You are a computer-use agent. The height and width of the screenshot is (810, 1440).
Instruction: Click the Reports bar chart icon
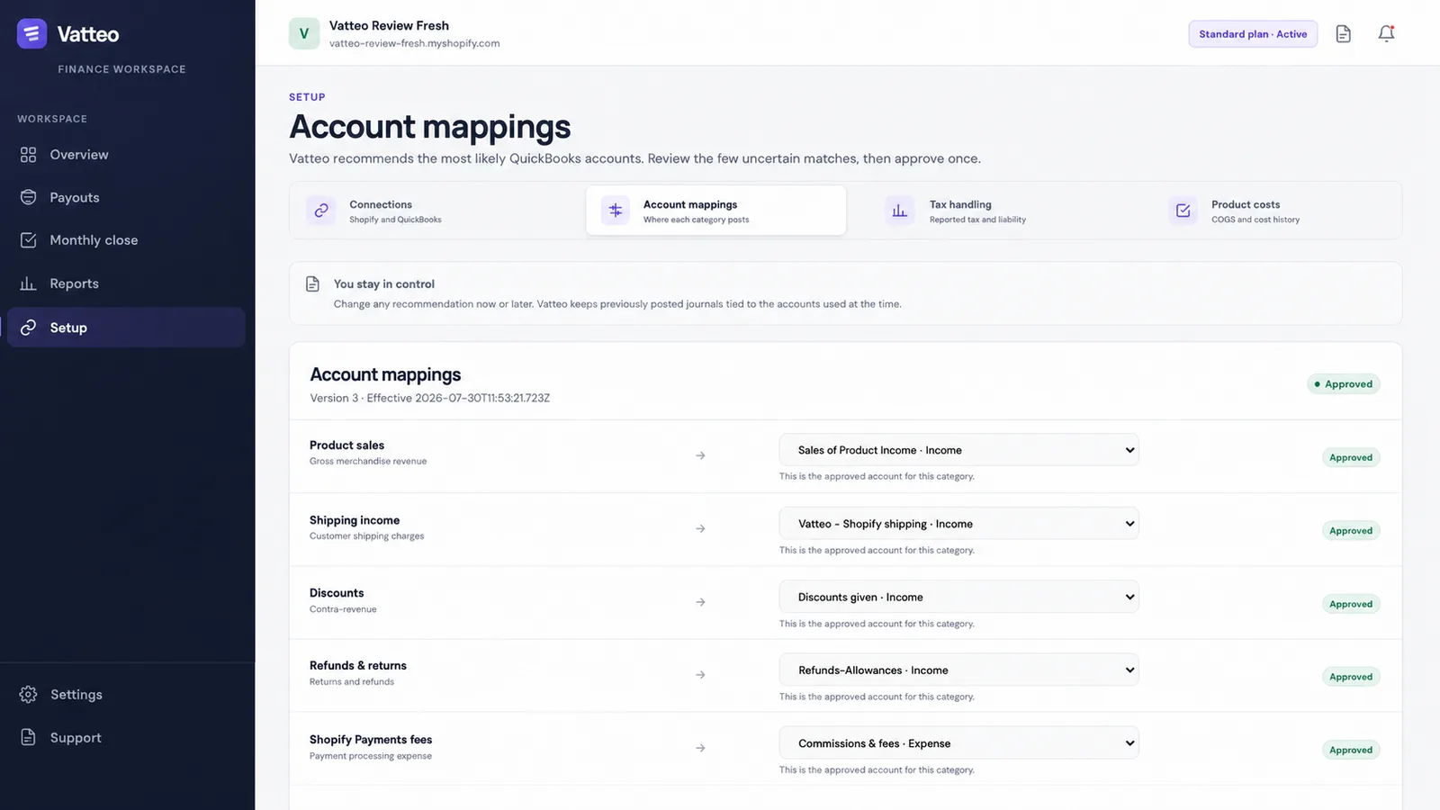pyautogui.click(x=28, y=283)
